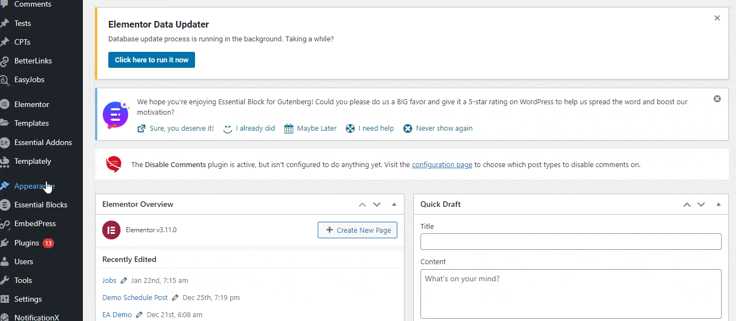
Task: Open Essential Addons via its EA icon
Action: coord(5,142)
